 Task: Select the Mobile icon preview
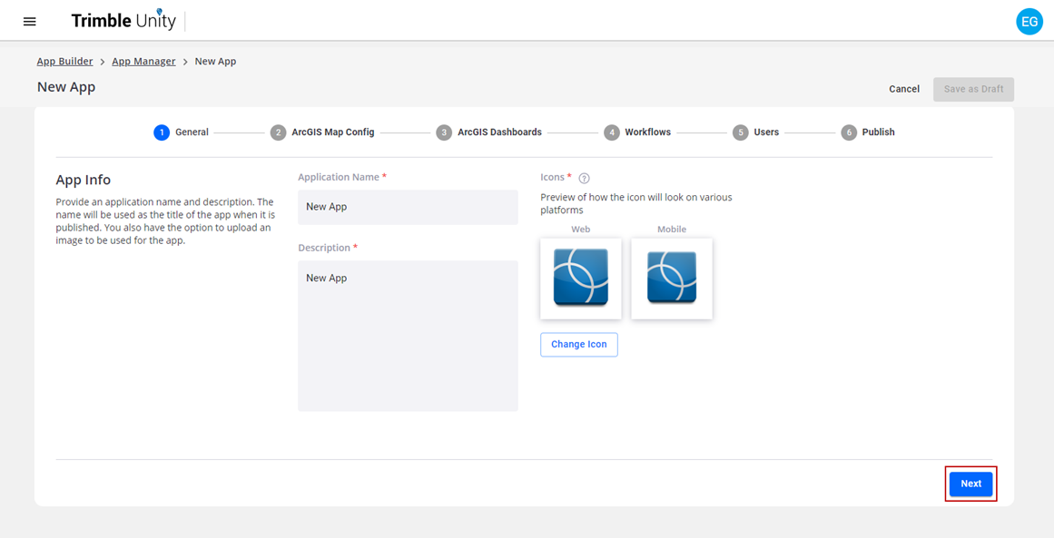pos(672,278)
